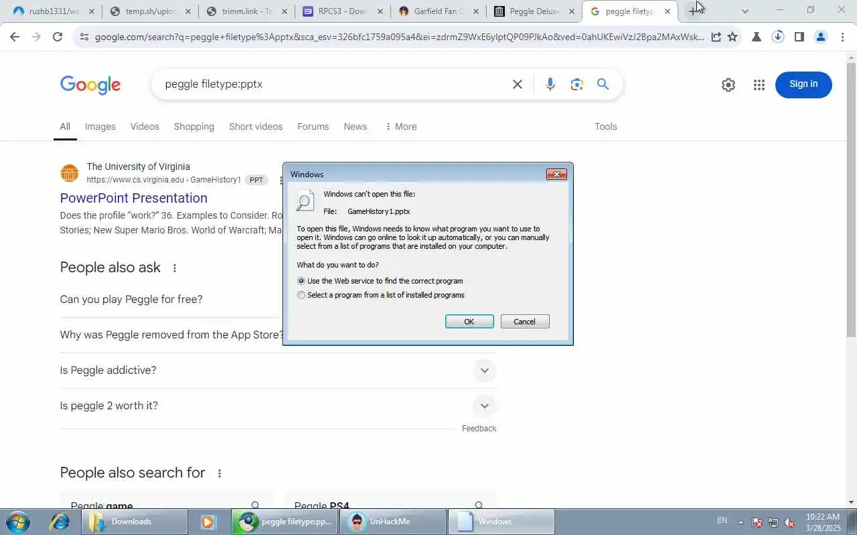Image resolution: width=857 pixels, height=535 pixels.
Task: Switch to Short videos search tab
Action: (x=256, y=126)
